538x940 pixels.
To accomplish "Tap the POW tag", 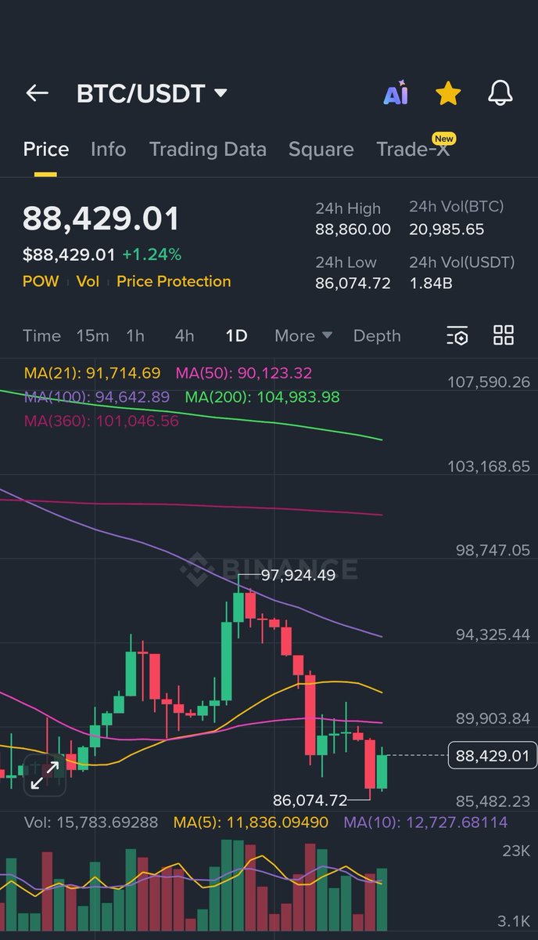I will 41,281.
